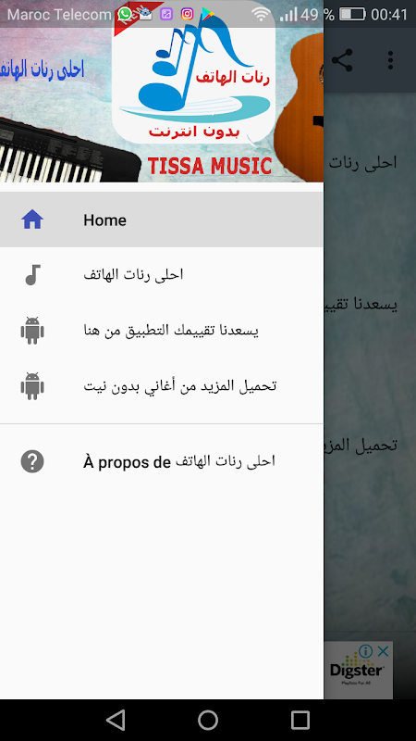Tap the Android back navigation button
The height and width of the screenshot is (741, 416).
(115, 720)
